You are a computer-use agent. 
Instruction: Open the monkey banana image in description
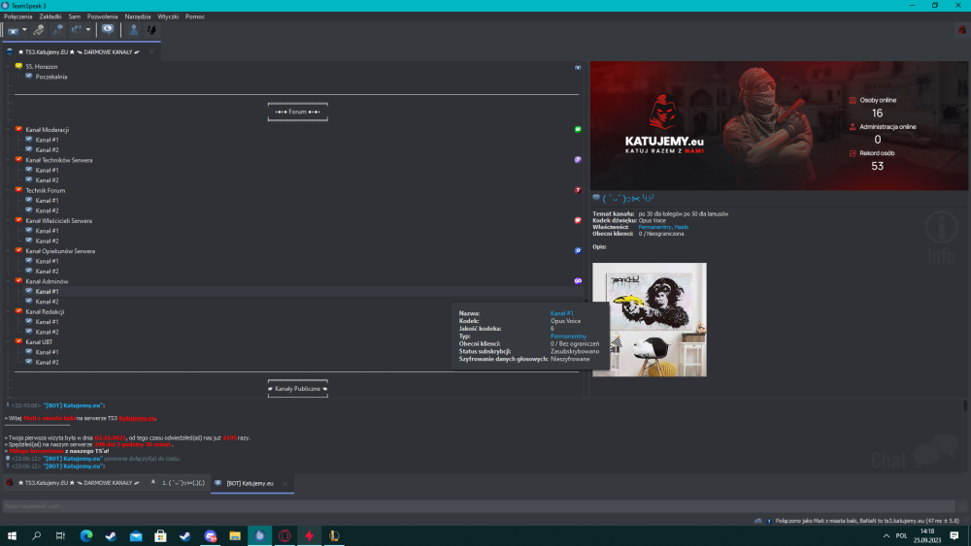(x=650, y=320)
